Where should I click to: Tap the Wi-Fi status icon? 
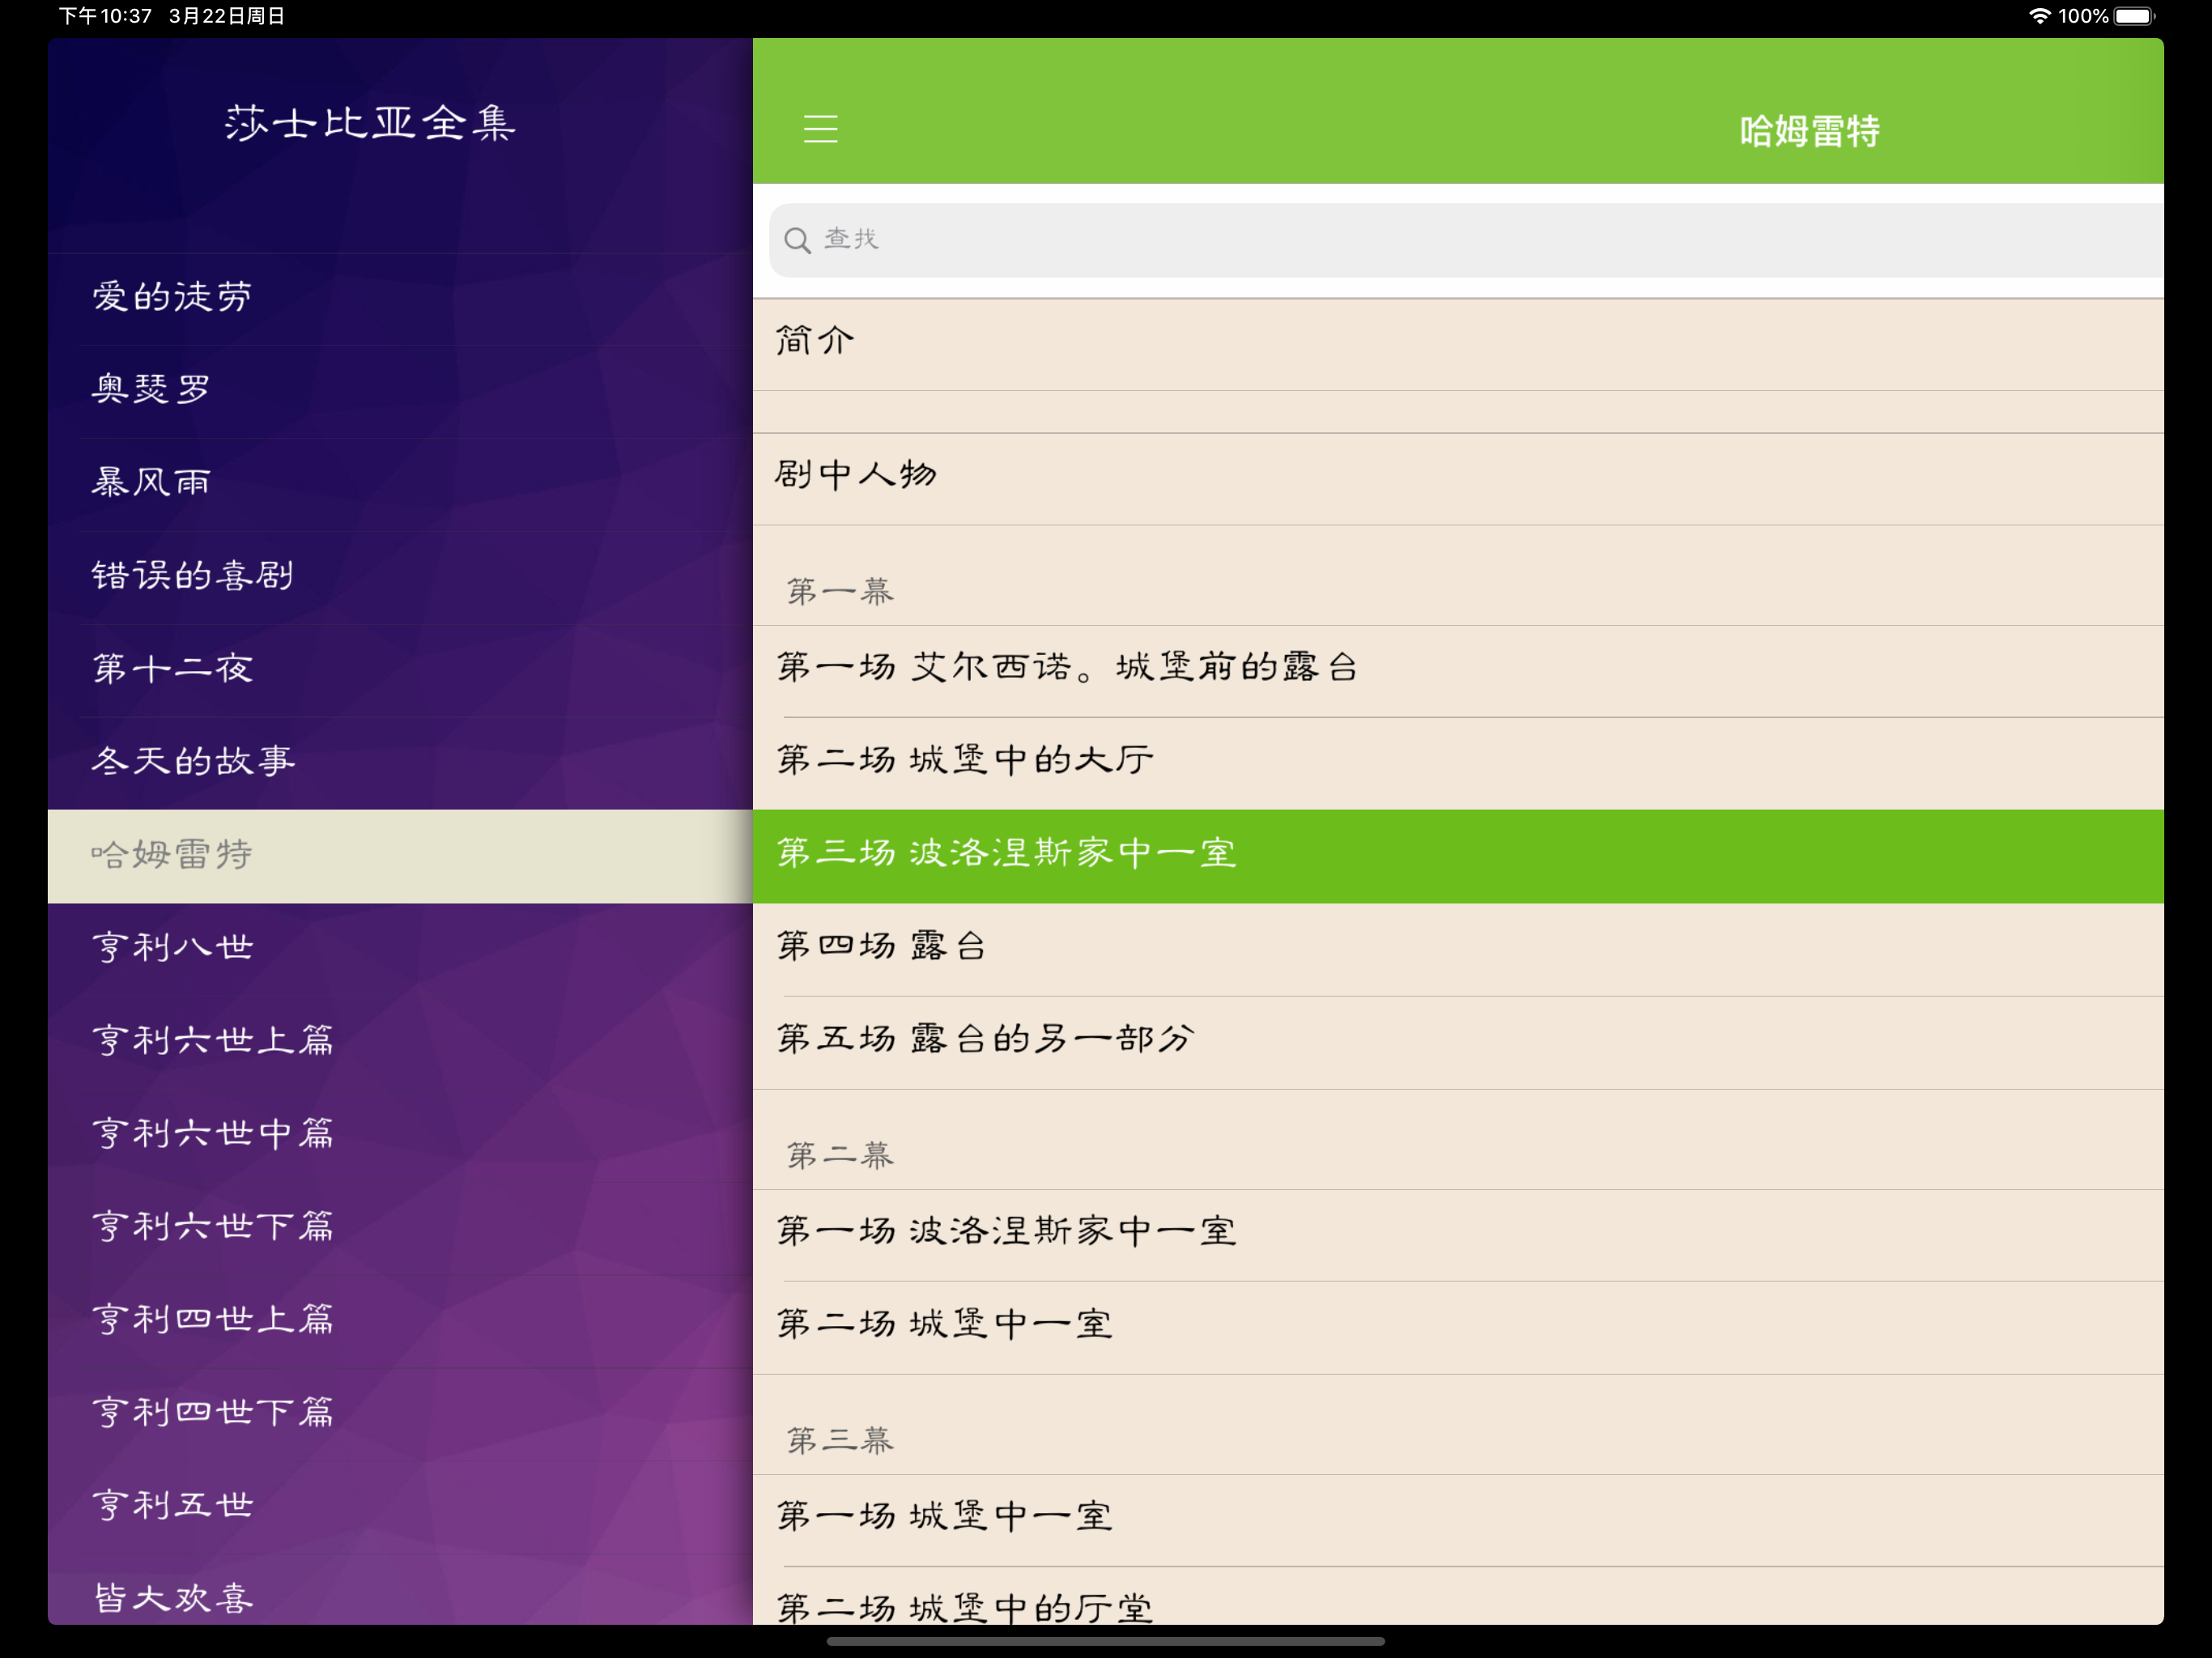(x=2039, y=16)
